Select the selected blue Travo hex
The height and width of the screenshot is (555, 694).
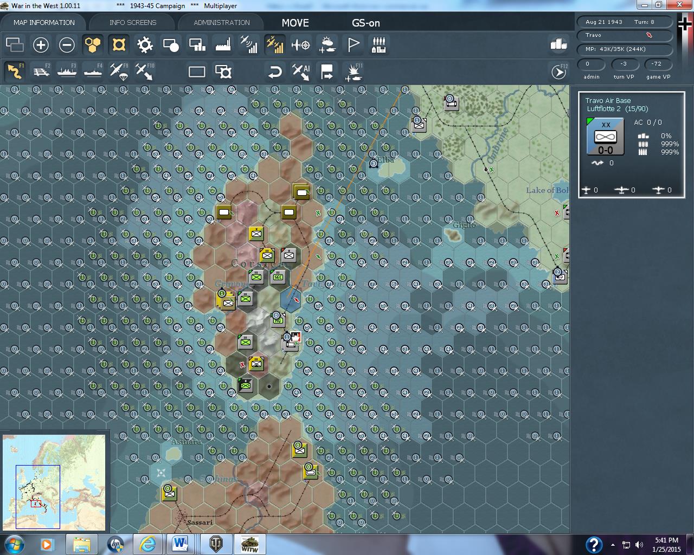[291, 301]
